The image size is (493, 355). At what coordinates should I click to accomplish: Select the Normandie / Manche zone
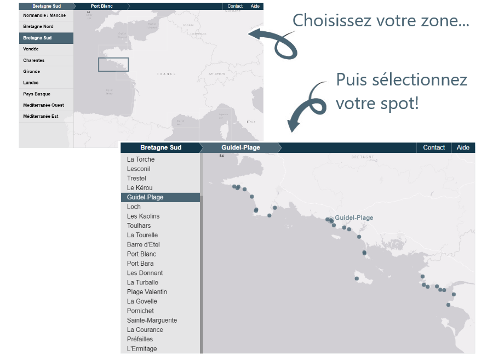[46, 15]
